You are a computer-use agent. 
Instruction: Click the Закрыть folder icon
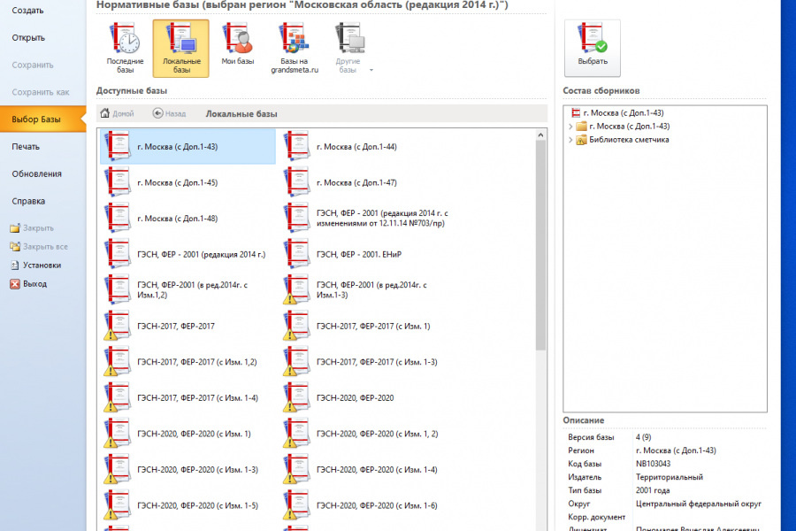tap(15, 228)
